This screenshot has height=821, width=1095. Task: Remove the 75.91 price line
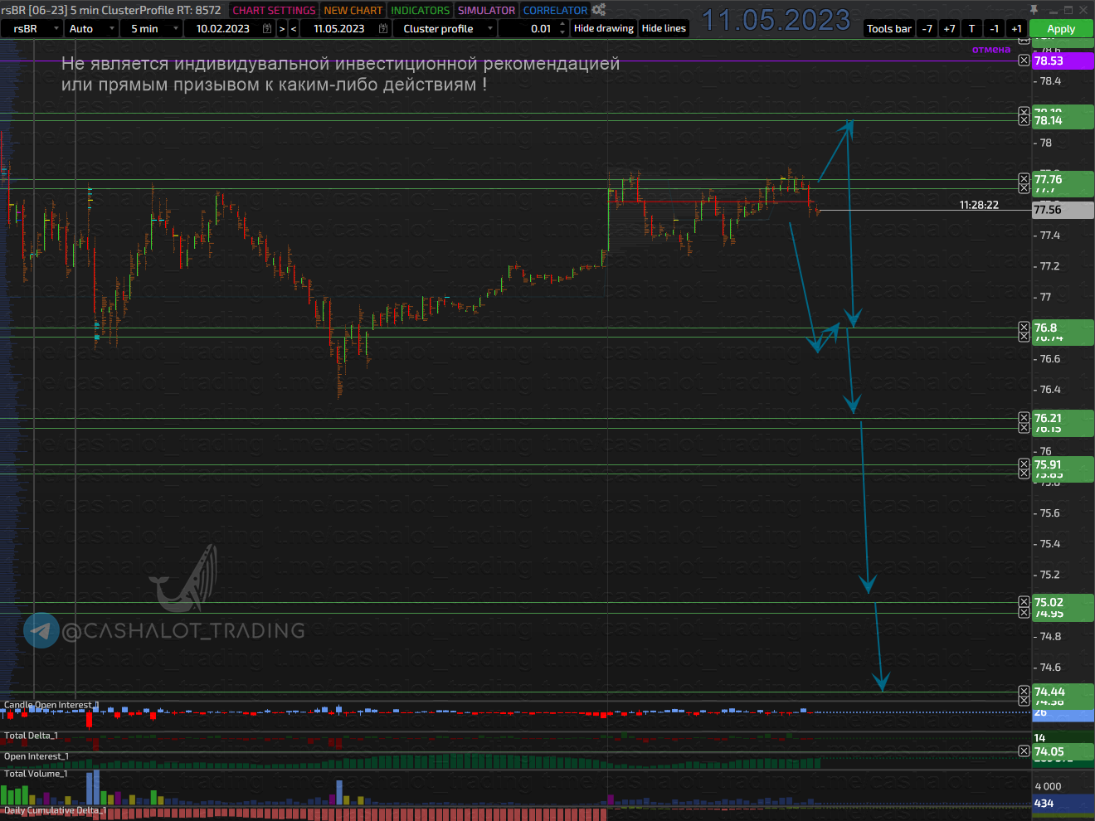[x=1024, y=464]
